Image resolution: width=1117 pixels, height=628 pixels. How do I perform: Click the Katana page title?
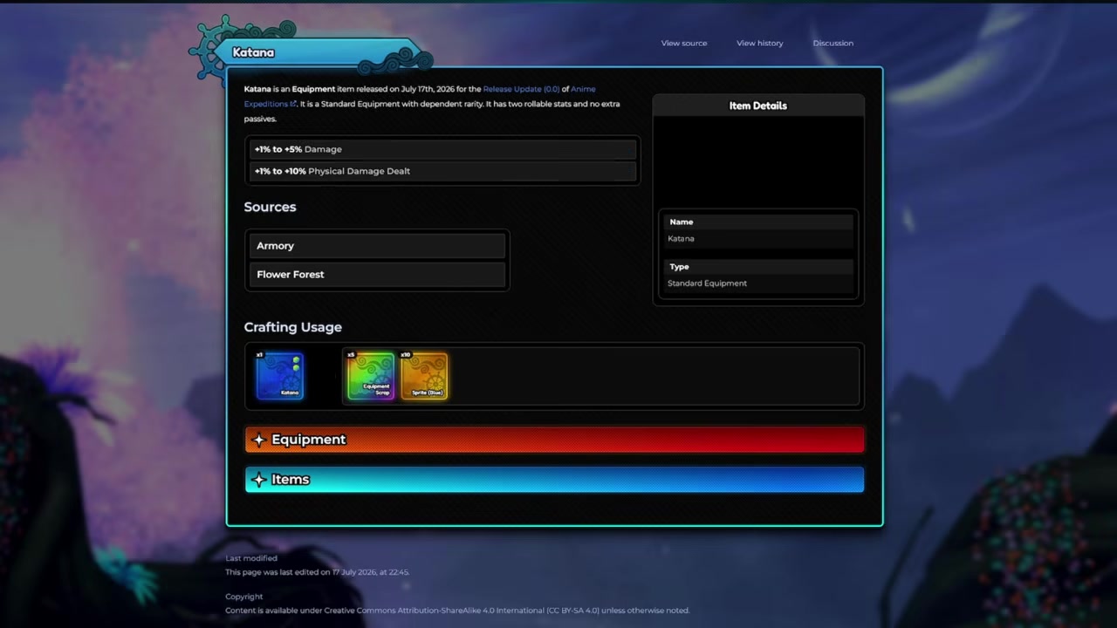point(253,52)
